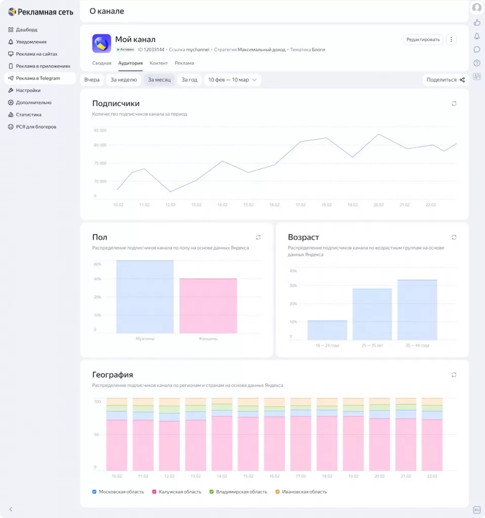Refresh the Подписчики chart

pos(454,103)
